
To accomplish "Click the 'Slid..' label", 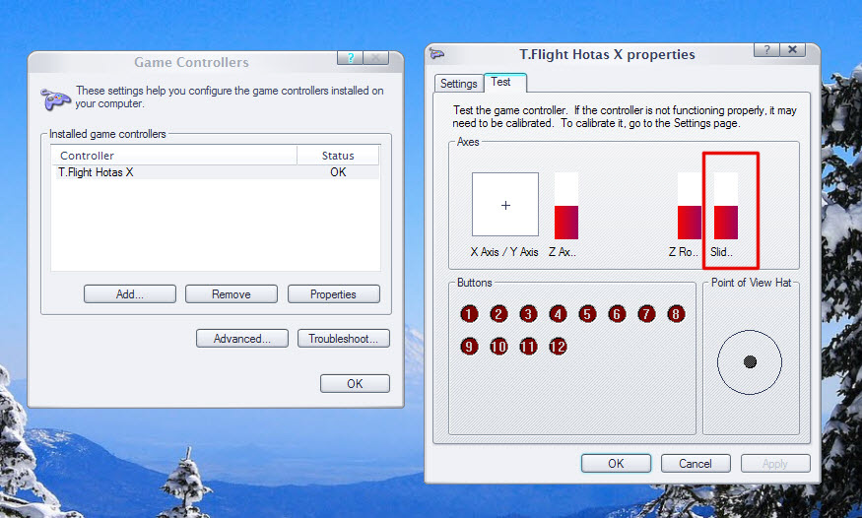I will pyautogui.click(x=721, y=251).
